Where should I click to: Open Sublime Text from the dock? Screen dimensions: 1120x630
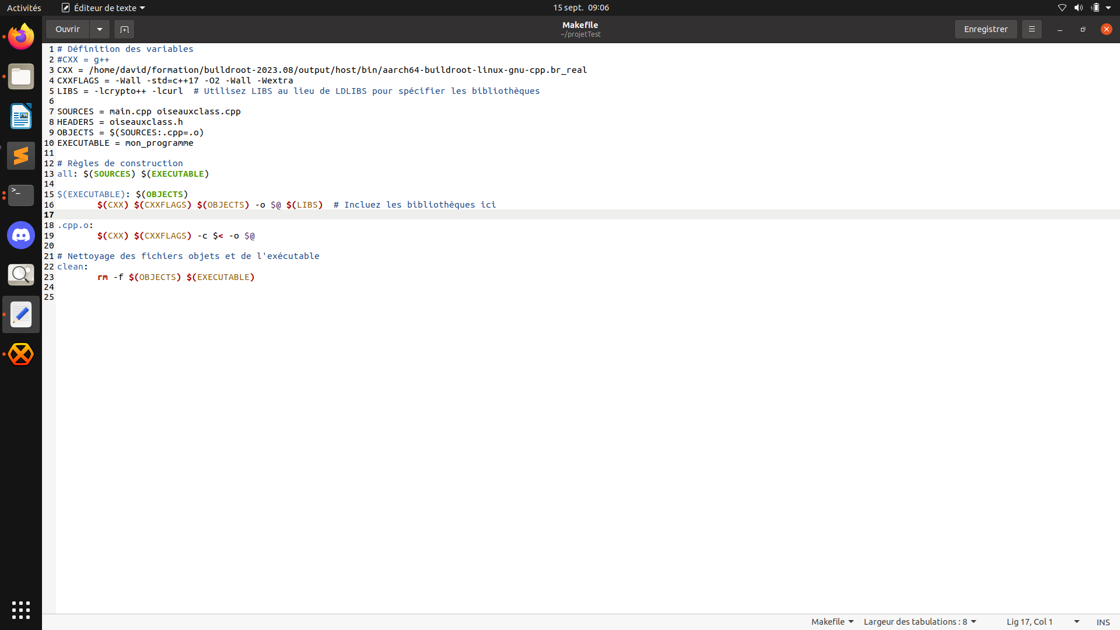pos(21,156)
